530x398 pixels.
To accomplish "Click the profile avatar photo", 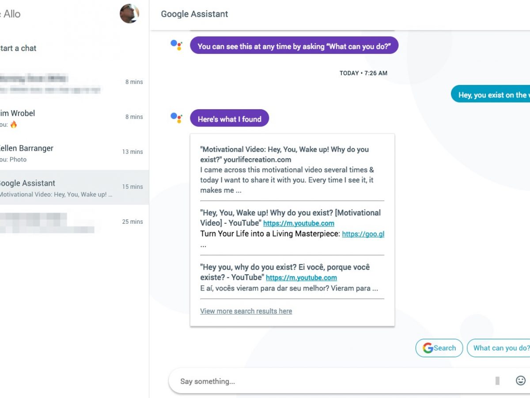I will click(129, 14).
